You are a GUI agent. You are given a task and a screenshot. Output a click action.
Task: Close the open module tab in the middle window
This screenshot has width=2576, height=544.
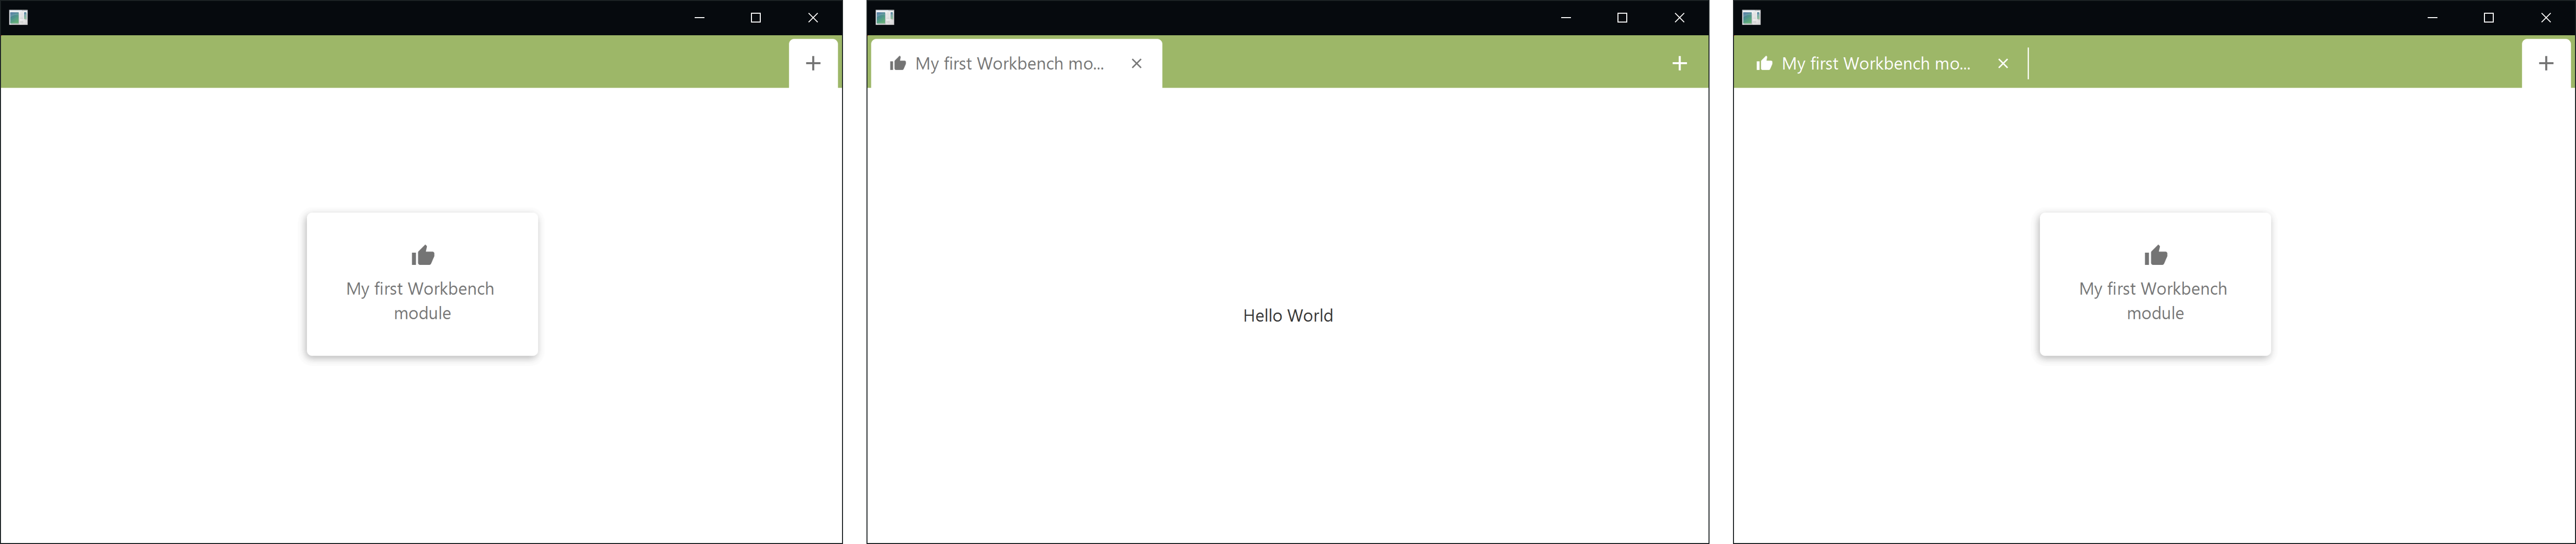(x=1136, y=64)
